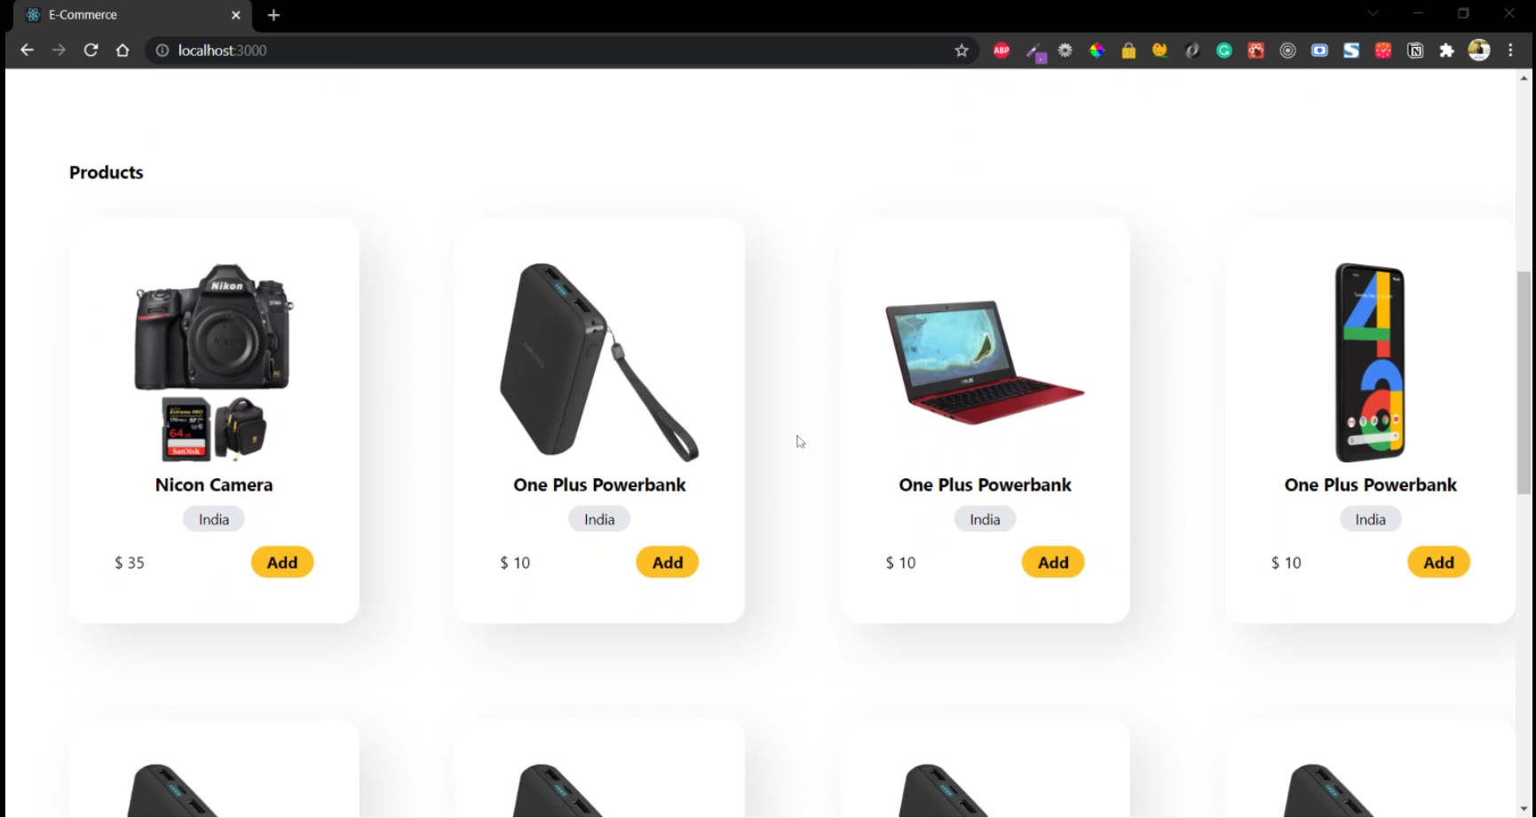Viewport: 1536px width, 818px height.
Task: Add the red laptop product to cart
Action: (x=1053, y=562)
